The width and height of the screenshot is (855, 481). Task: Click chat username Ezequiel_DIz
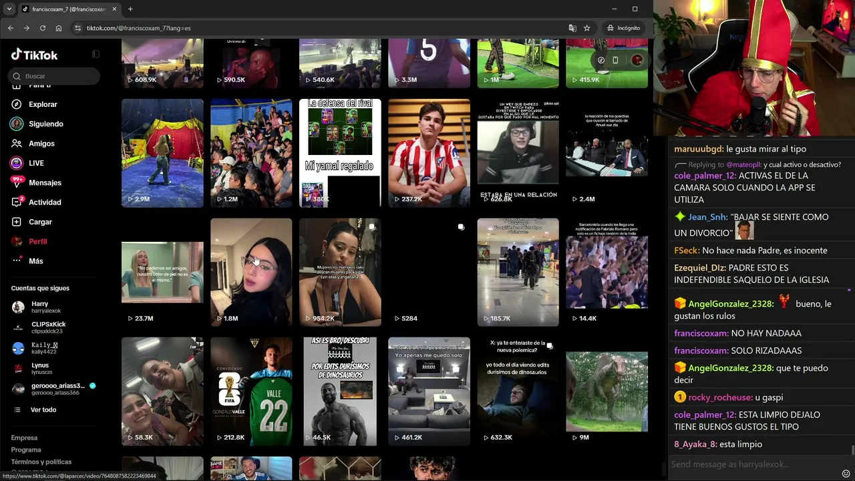pyautogui.click(x=699, y=268)
